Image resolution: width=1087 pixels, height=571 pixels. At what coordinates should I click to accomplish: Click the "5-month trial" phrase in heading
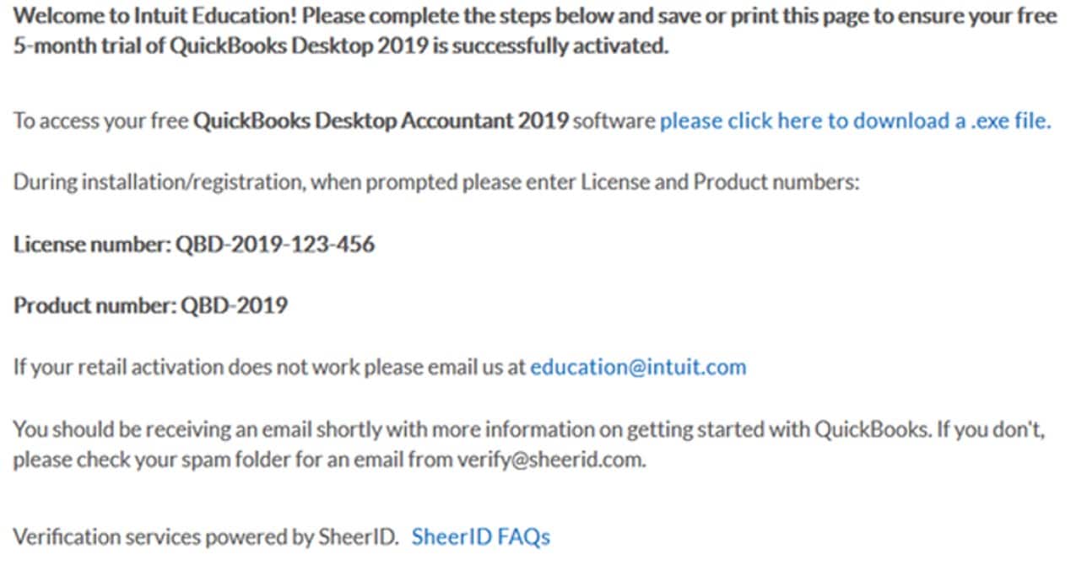point(70,46)
